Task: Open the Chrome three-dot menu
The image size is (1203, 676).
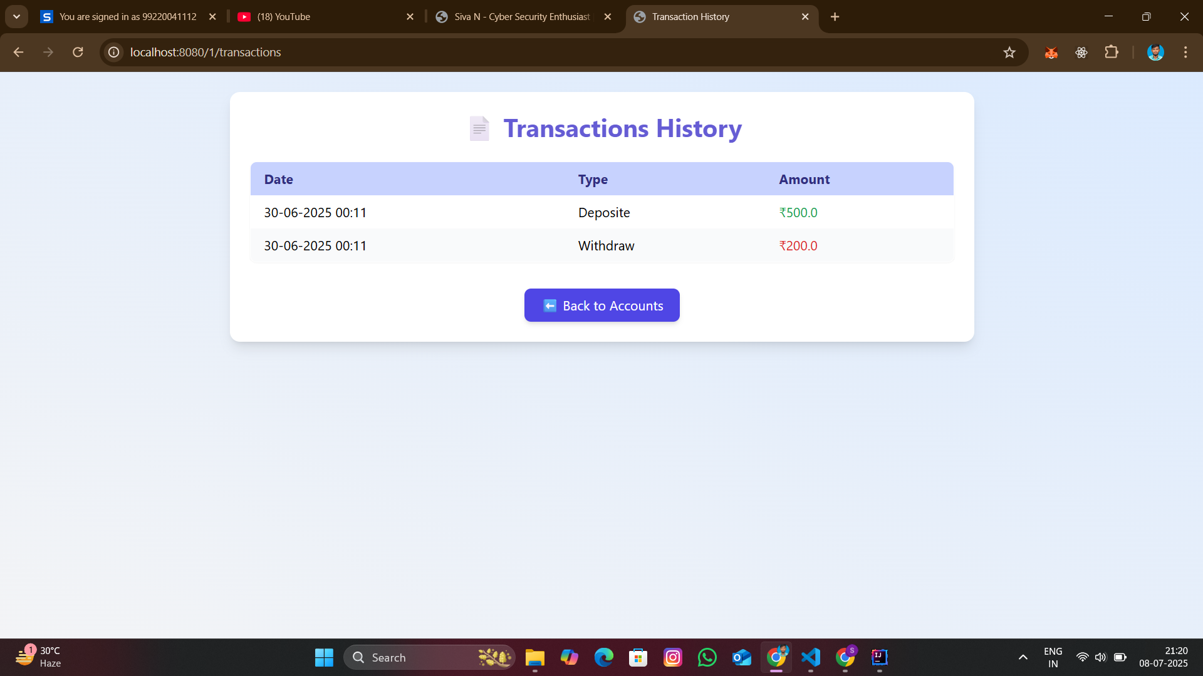Action: coord(1185,53)
